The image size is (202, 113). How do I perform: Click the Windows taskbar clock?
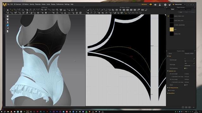pos(196,112)
